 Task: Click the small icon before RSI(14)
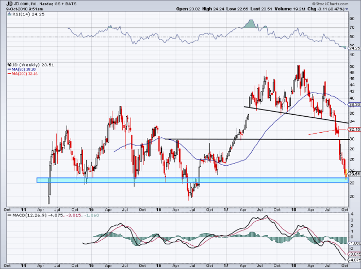(9, 14)
